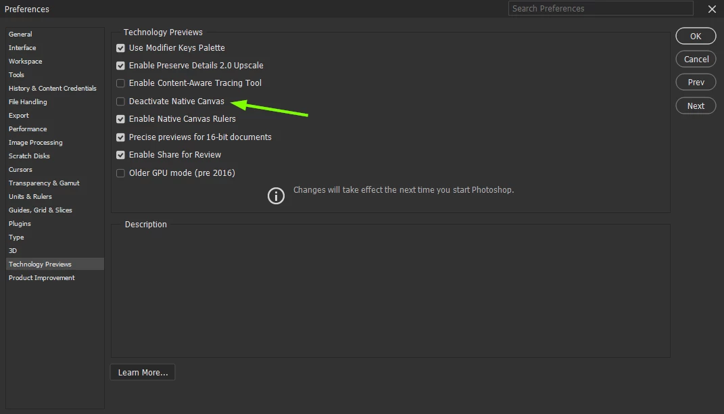
Task: Select Technology Previews in sidebar
Action: click(55, 264)
